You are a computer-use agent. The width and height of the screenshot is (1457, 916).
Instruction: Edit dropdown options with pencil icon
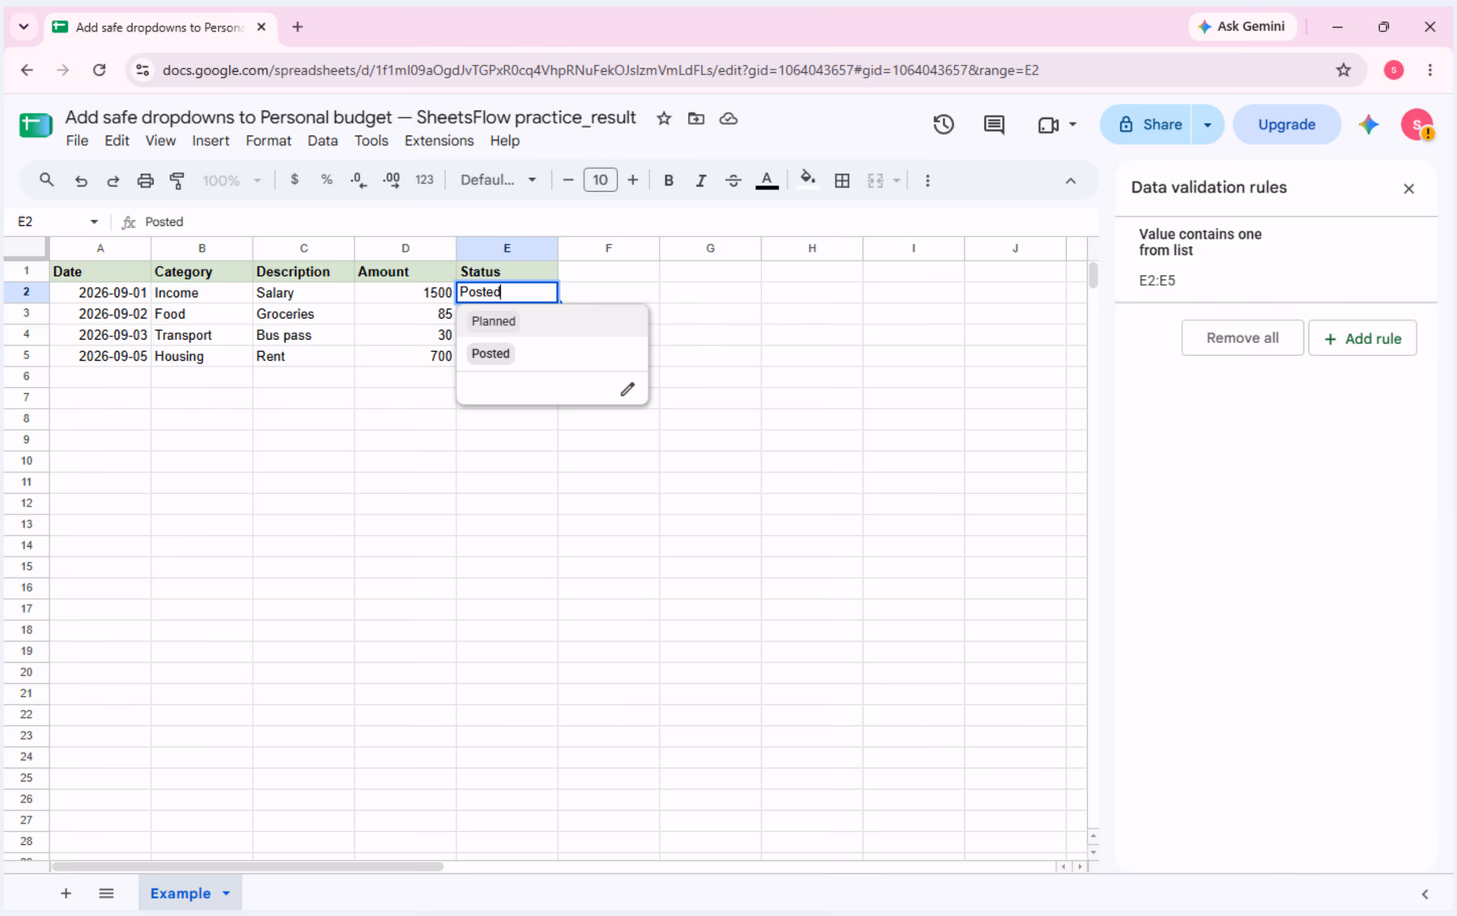click(x=627, y=389)
